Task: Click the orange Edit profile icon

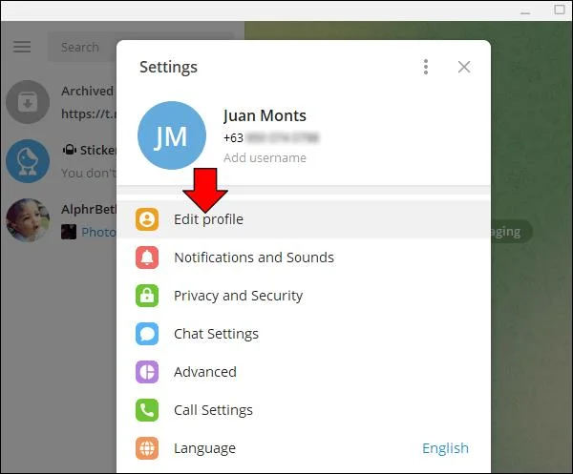Action: click(x=147, y=219)
